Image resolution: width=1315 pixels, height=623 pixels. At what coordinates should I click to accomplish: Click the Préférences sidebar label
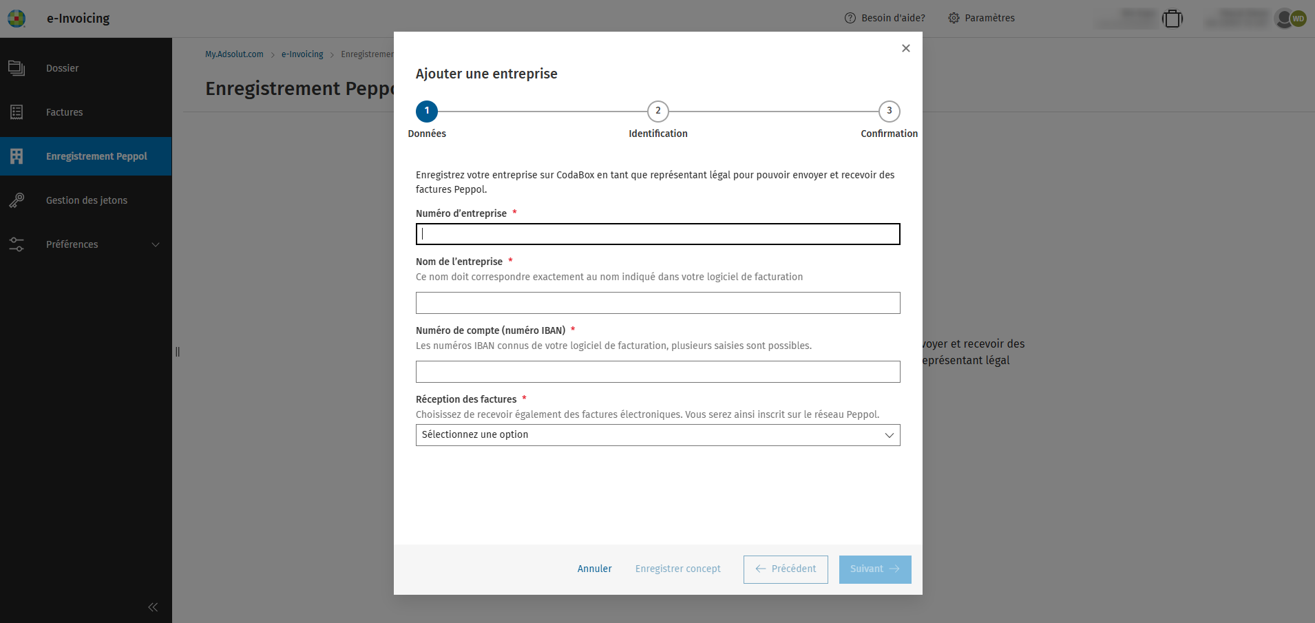pos(72,244)
